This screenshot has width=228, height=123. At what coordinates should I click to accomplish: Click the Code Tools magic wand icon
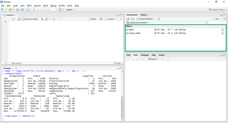(x=46, y=19)
